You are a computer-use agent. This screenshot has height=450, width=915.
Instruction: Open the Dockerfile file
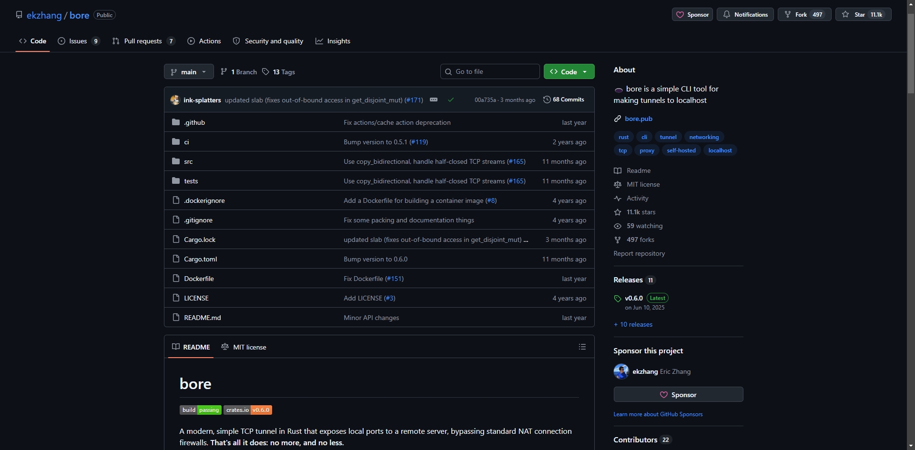[199, 279]
